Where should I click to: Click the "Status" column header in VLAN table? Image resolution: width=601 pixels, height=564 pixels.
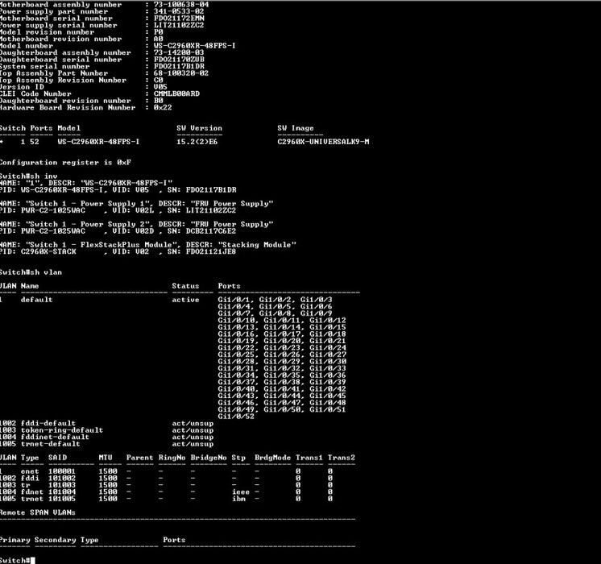tap(185, 286)
